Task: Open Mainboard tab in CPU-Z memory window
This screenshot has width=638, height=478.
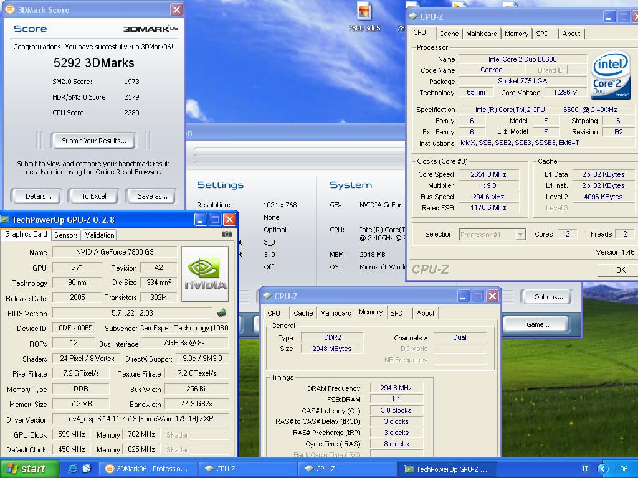Action: (336, 313)
